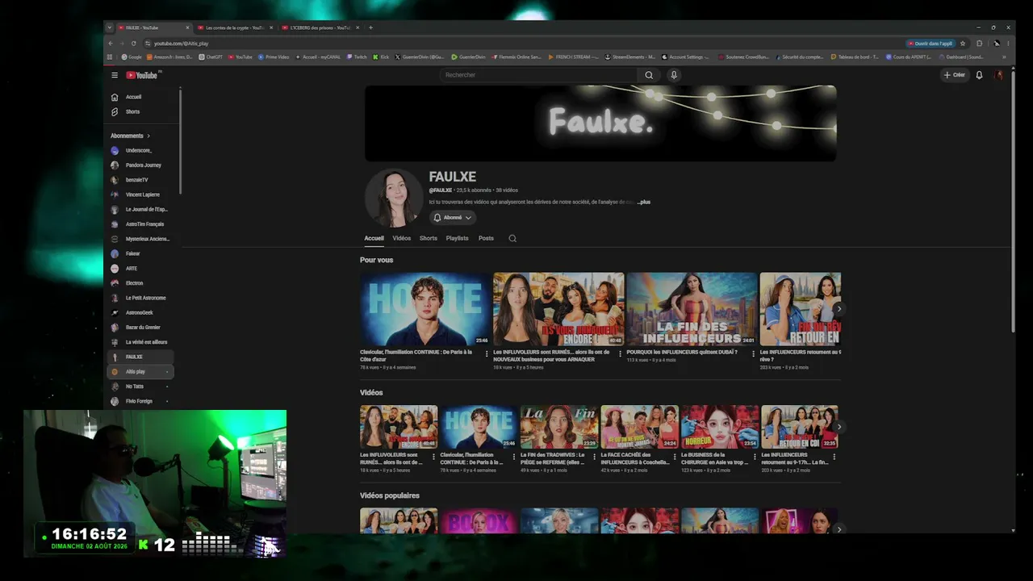Open the Prime Video bookmark
Image resolution: width=1033 pixels, height=581 pixels.
(x=274, y=57)
